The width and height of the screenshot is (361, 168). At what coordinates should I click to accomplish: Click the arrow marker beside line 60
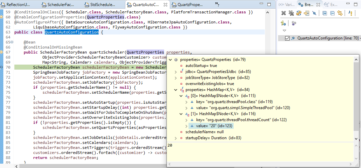point(1,17)
